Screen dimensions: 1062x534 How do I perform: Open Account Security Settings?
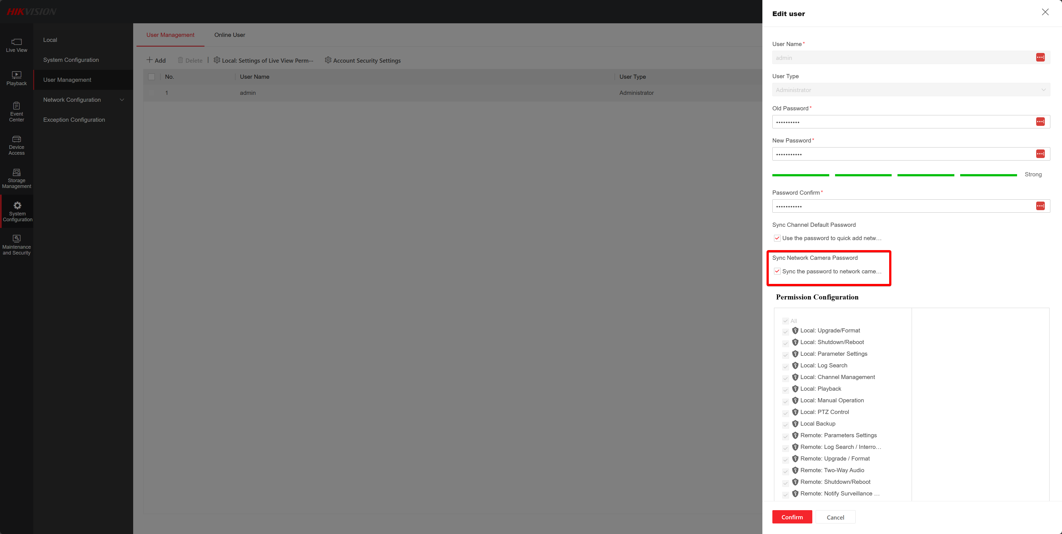(x=363, y=60)
